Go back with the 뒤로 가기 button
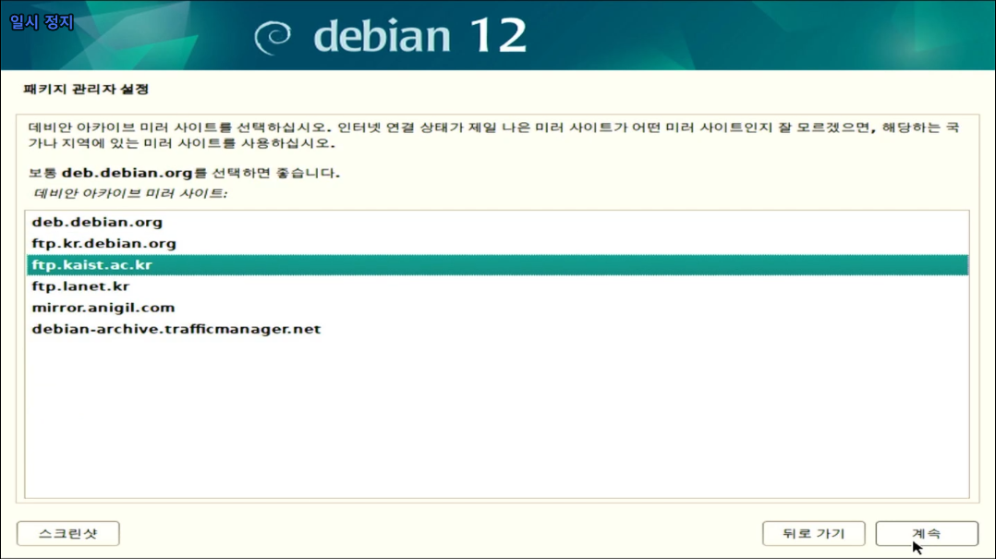996x559 pixels. [813, 534]
